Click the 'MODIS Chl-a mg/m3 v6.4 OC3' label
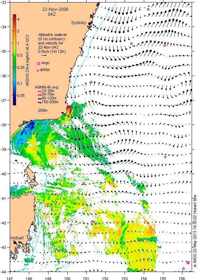The width and height of the screenshot is (199, 280). point(27,60)
